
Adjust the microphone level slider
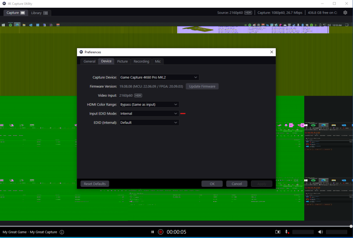coord(303,232)
